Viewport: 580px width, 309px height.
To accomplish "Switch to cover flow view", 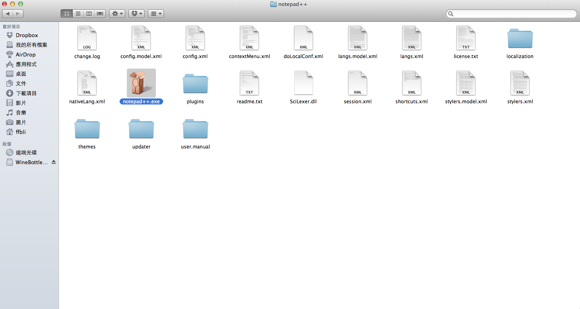I will [x=99, y=13].
